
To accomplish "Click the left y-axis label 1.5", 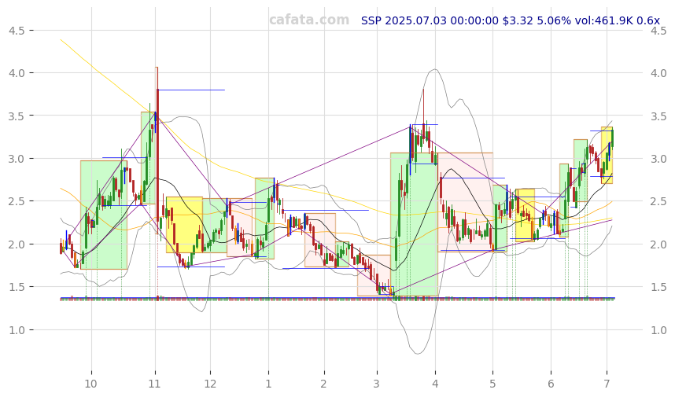I will pyautogui.click(x=16, y=287).
